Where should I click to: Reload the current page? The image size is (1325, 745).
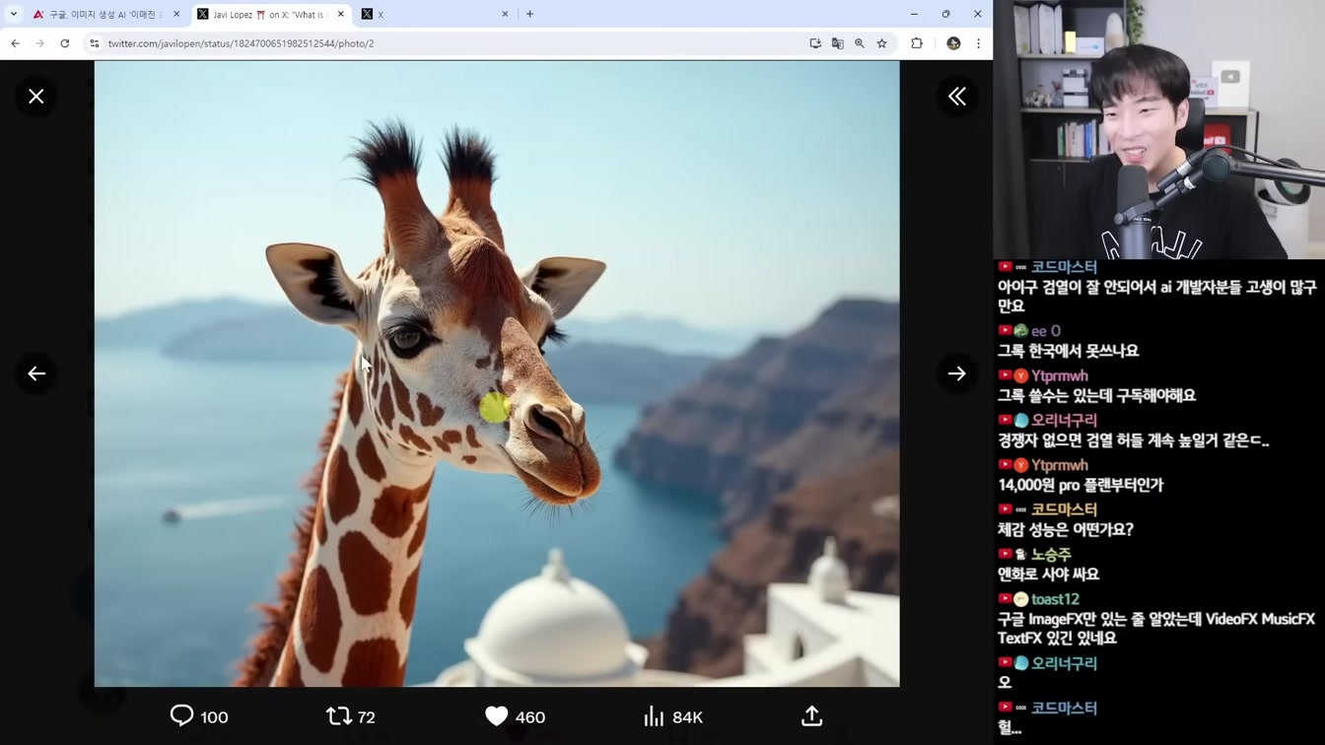click(x=65, y=43)
